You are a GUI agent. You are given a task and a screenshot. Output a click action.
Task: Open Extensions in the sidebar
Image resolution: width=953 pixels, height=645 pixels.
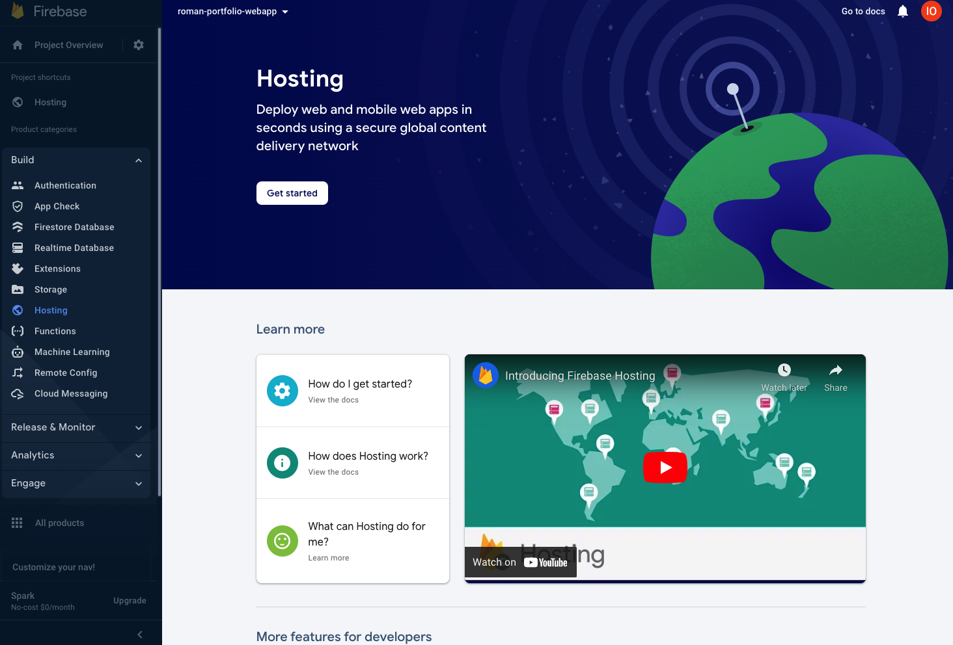[57, 269]
